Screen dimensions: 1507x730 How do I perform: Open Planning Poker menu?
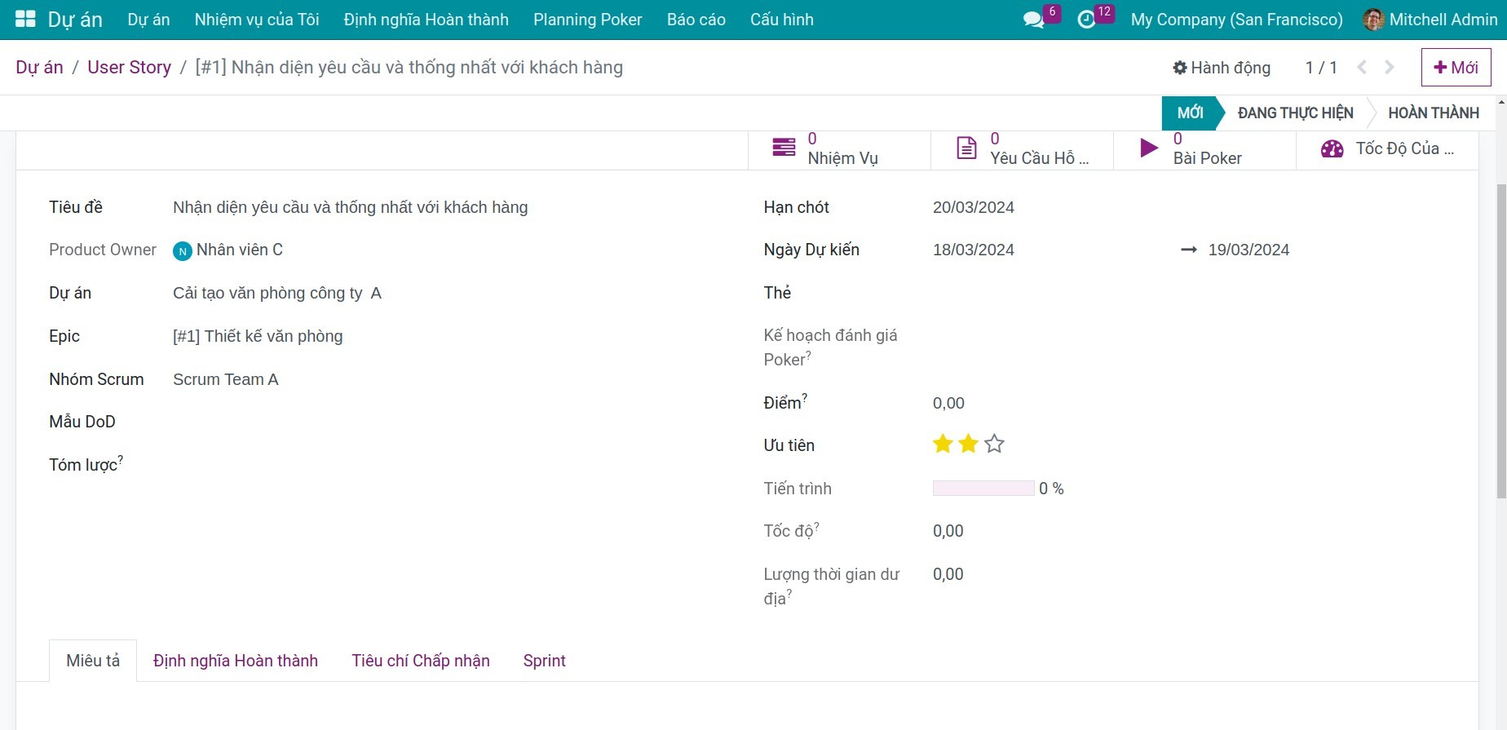[x=587, y=20]
